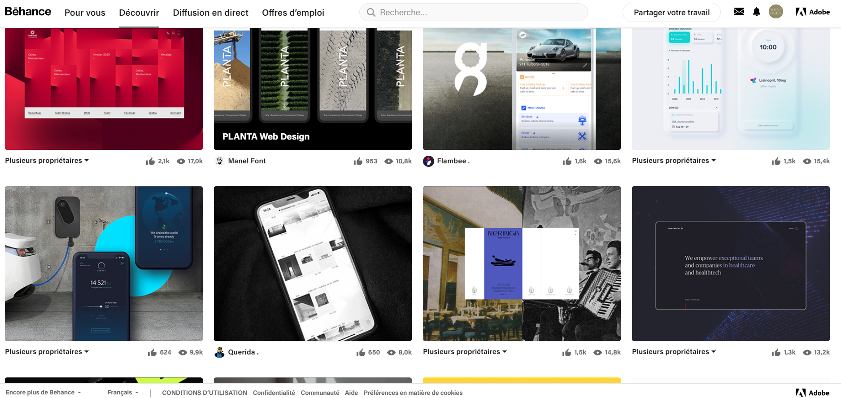
Task: Open the Encore plus de Behance menu
Action: 44,392
